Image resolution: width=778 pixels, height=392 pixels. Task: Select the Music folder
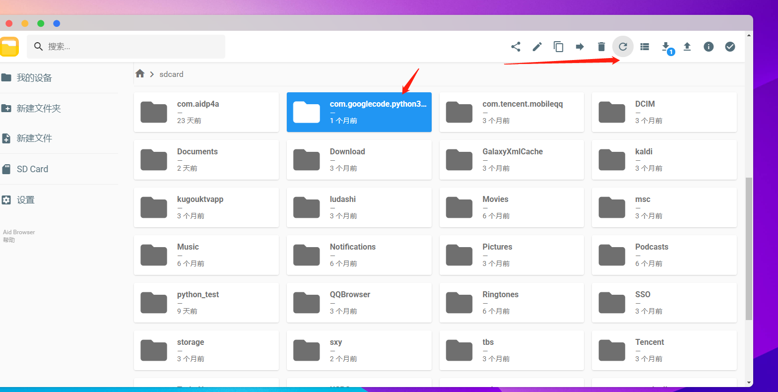(206, 255)
